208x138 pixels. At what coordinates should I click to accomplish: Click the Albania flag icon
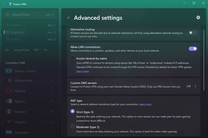click(x=9, y=91)
